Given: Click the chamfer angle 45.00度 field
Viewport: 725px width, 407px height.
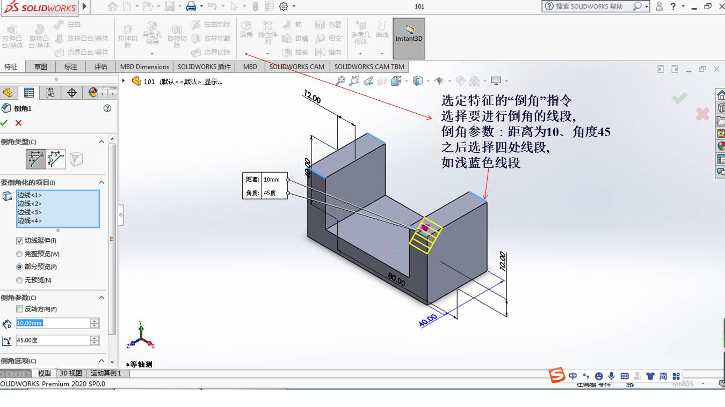Looking at the screenshot, I should pos(53,340).
